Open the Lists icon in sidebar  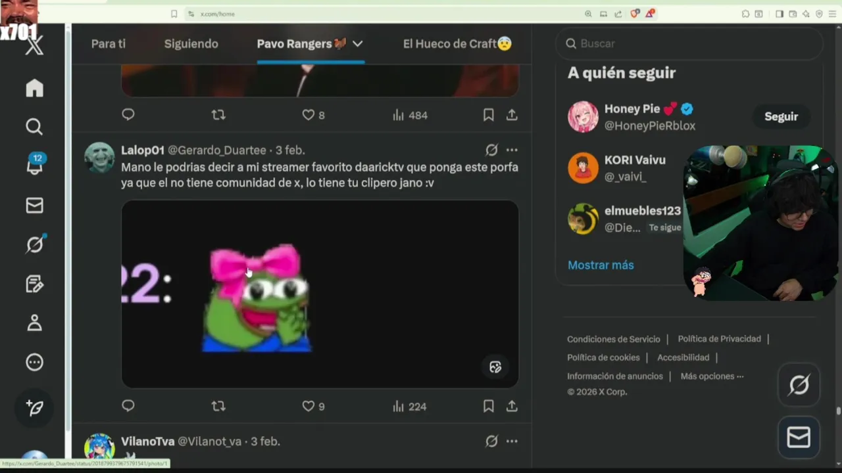tap(34, 284)
